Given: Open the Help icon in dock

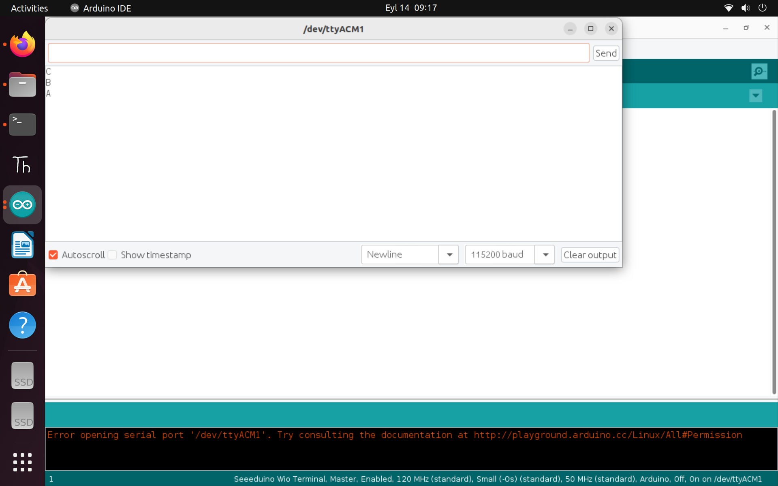Looking at the screenshot, I should click(x=22, y=325).
